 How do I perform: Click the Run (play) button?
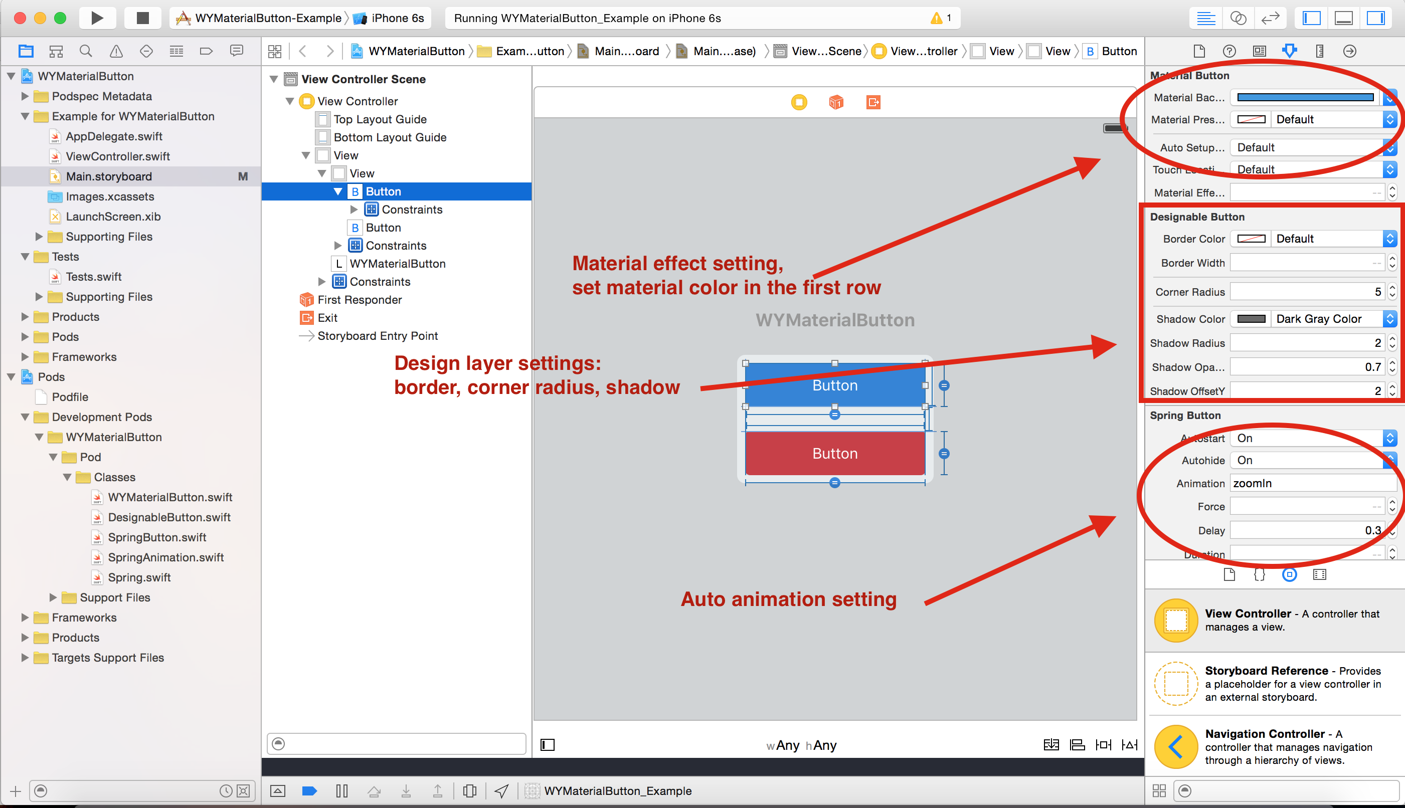[97, 18]
